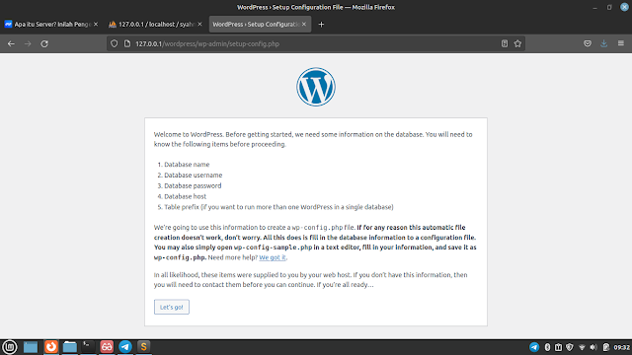Click the address bar URL field
Screen dimensions: 632x355
point(315,43)
